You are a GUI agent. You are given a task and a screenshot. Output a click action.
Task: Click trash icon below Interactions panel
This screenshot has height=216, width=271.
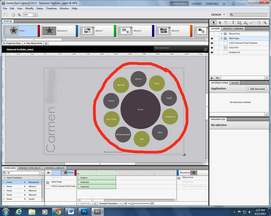click(267, 115)
